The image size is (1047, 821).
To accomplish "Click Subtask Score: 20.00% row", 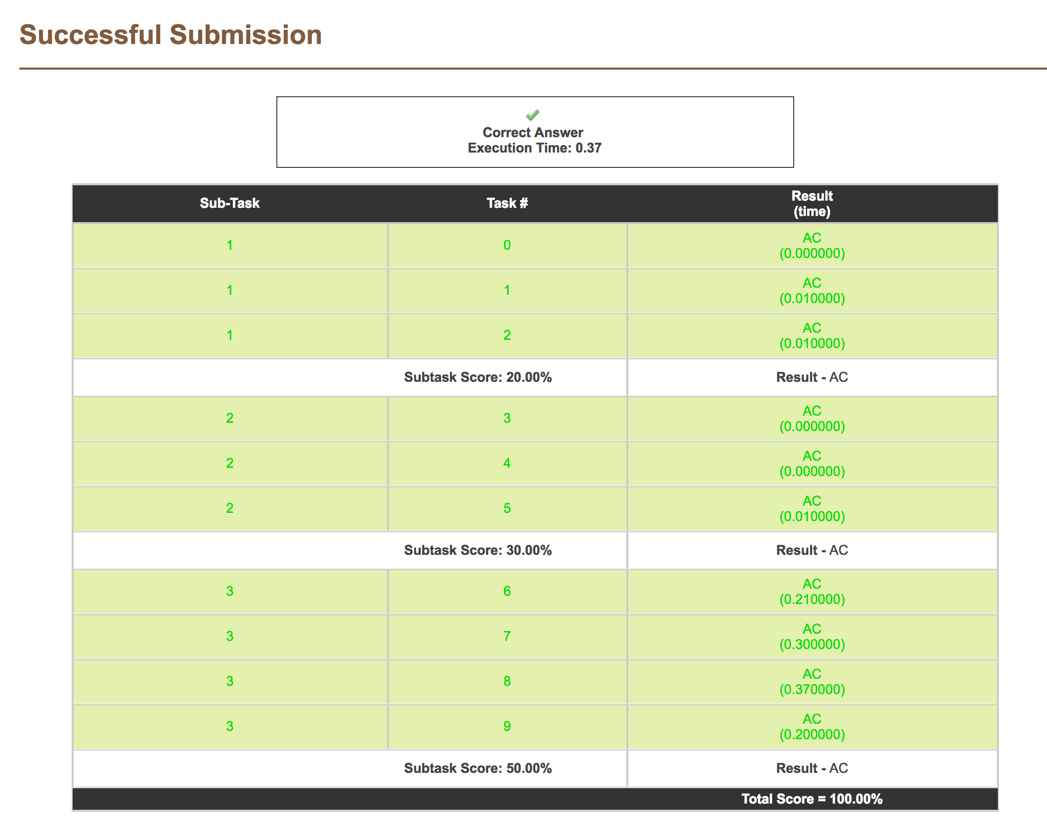I will coord(477,377).
